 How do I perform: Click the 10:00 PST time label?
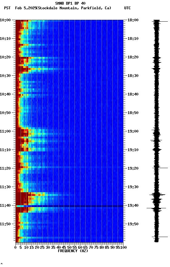click(5, 20)
